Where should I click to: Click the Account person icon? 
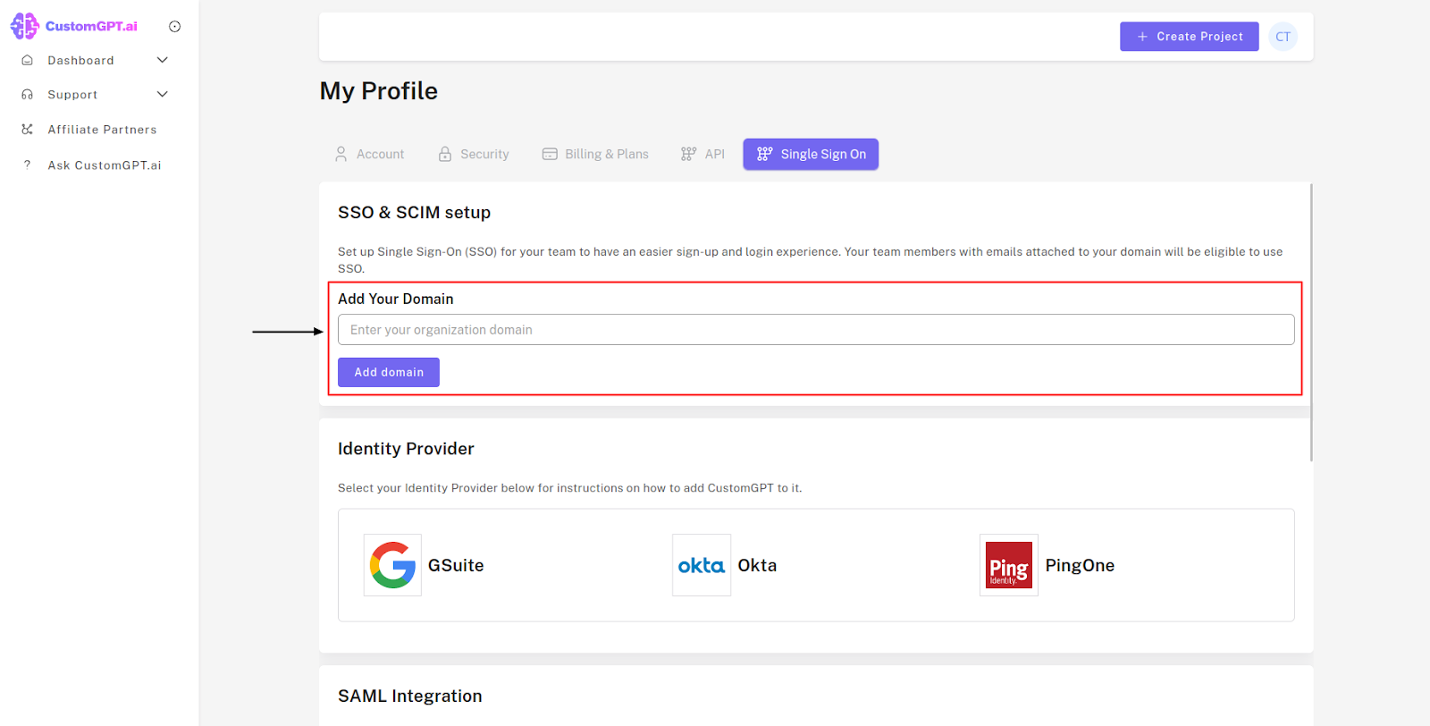pyautogui.click(x=341, y=154)
